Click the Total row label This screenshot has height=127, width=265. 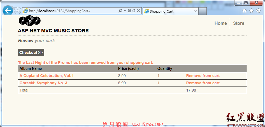point(24,90)
